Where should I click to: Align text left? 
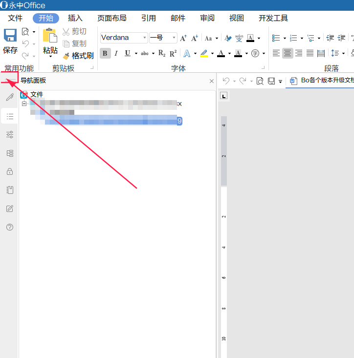(x=276, y=53)
